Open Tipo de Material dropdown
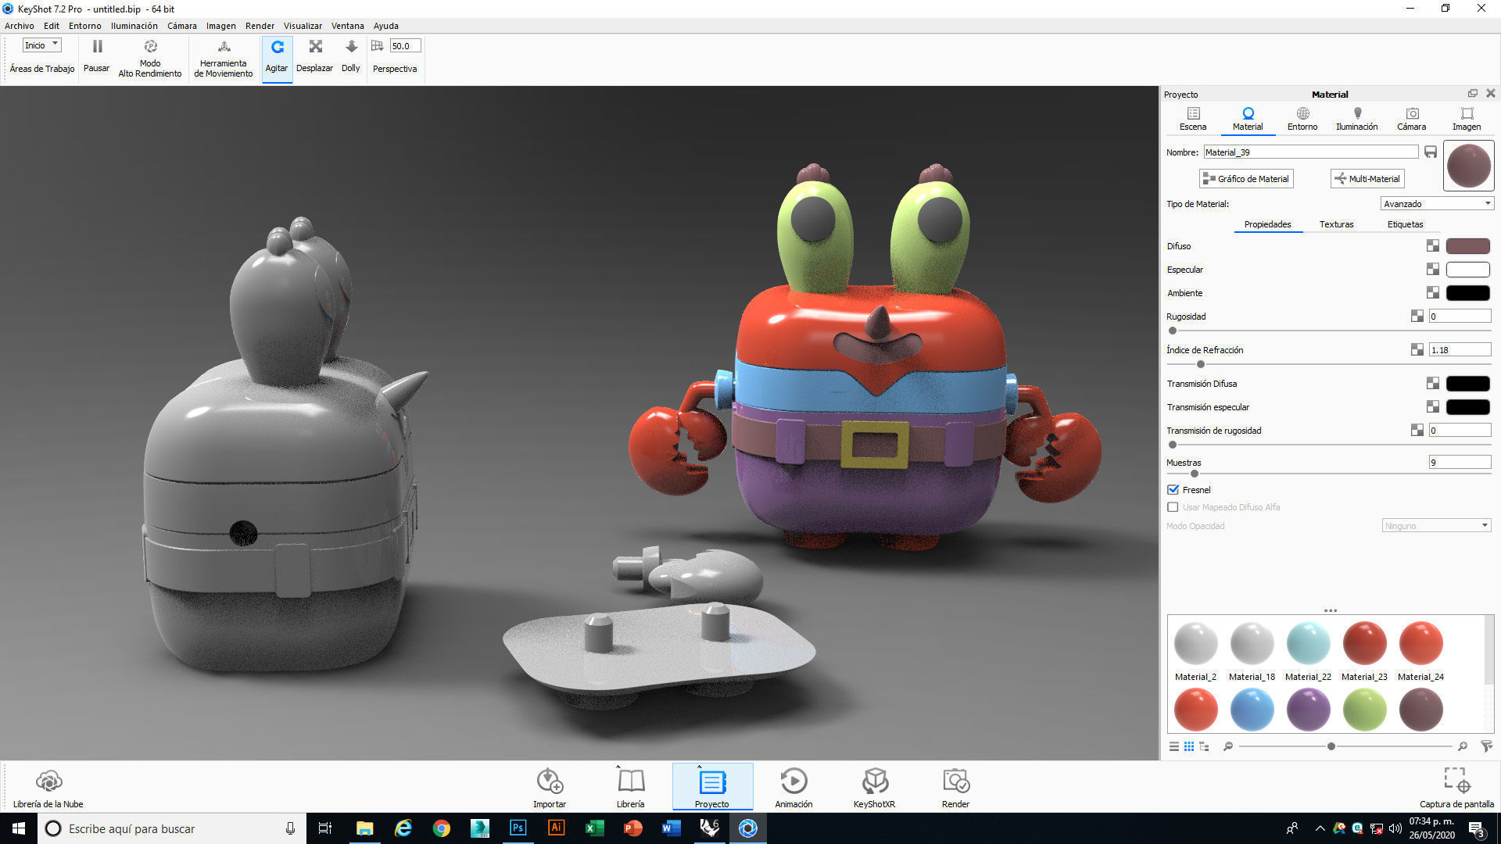The image size is (1501, 844). point(1437,204)
